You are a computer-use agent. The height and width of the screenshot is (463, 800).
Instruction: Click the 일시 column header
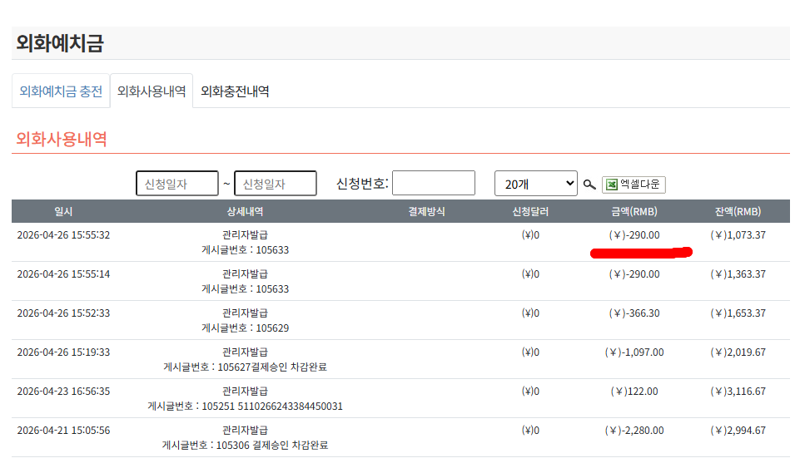click(63, 211)
